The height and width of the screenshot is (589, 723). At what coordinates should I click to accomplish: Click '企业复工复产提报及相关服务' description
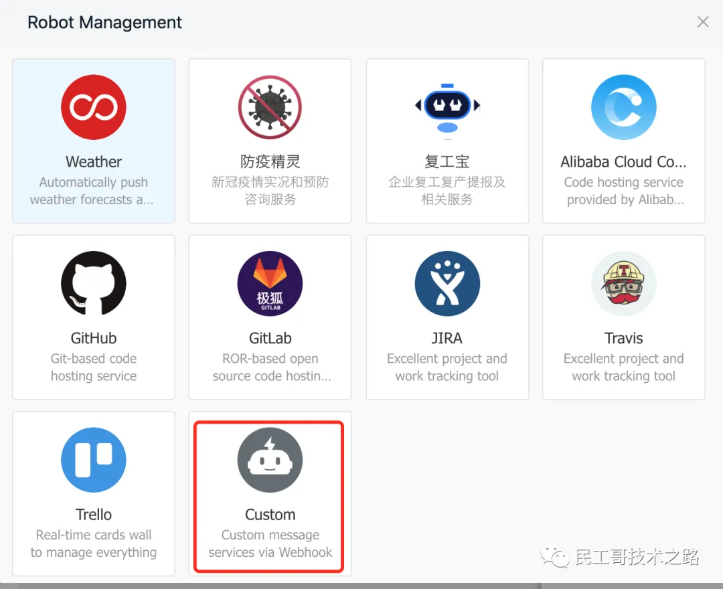click(447, 191)
